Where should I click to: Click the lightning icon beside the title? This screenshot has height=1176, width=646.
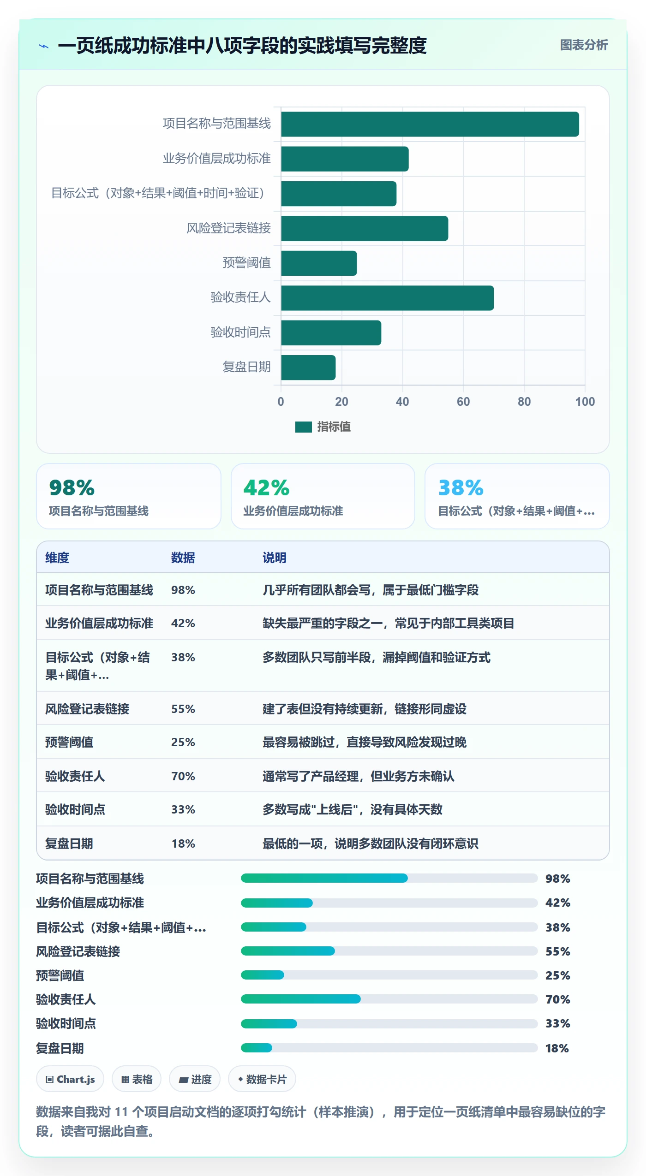click(44, 46)
